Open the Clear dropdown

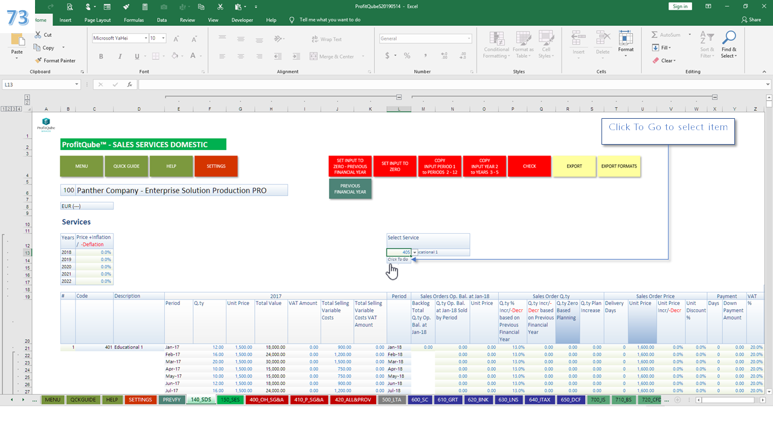click(664, 60)
